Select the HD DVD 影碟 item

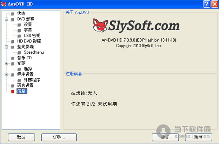[x=29, y=41]
